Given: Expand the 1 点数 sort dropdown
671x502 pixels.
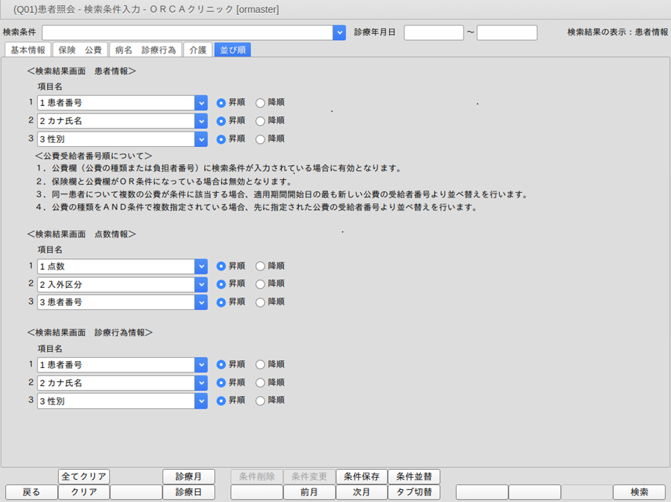Looking at the screenshot, I should [x=201, y=266].
